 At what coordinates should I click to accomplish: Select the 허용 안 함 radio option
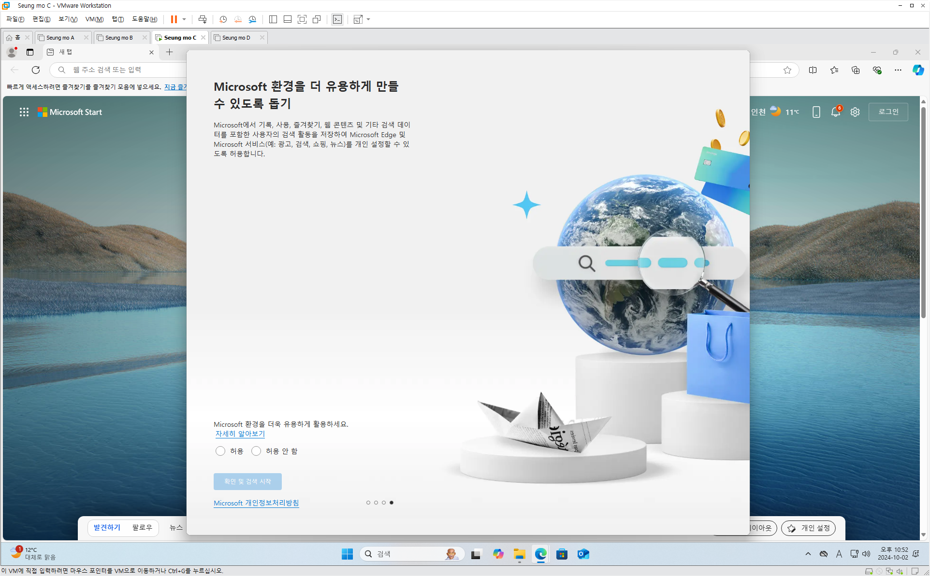pyautogui.click(x=256, y=451)
